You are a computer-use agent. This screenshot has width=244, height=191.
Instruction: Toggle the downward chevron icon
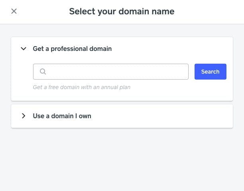[24, 49]
